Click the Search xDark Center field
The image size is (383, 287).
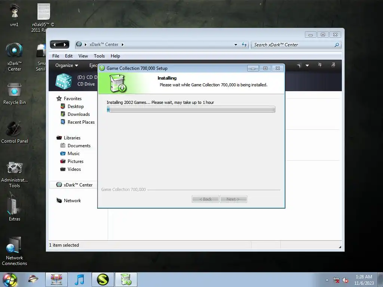pos(292,45)
